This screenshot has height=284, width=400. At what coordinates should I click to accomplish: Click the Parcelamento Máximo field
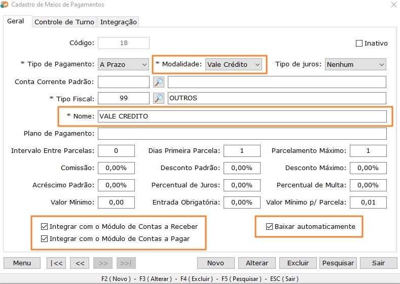coord(369,151)
